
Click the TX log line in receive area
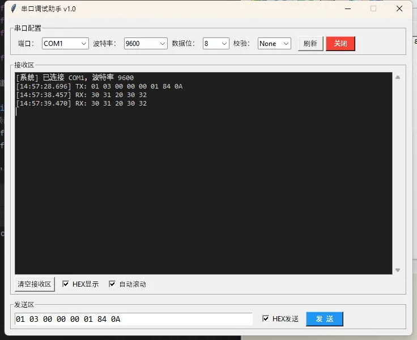coord(99,86)
